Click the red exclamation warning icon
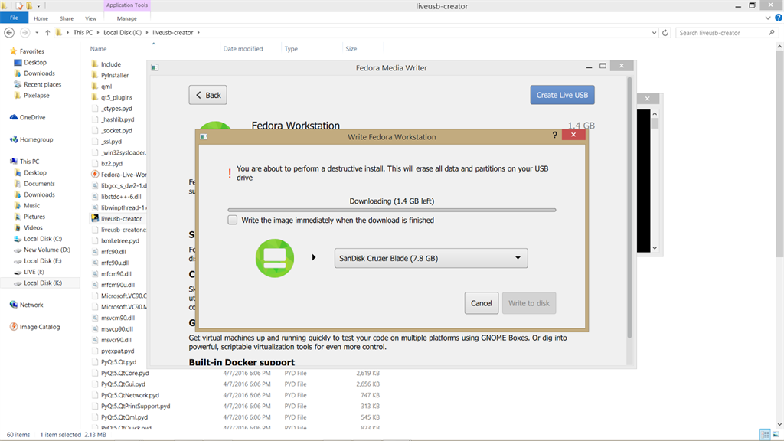This screenshot has height=441, width=784. point(230,173)
